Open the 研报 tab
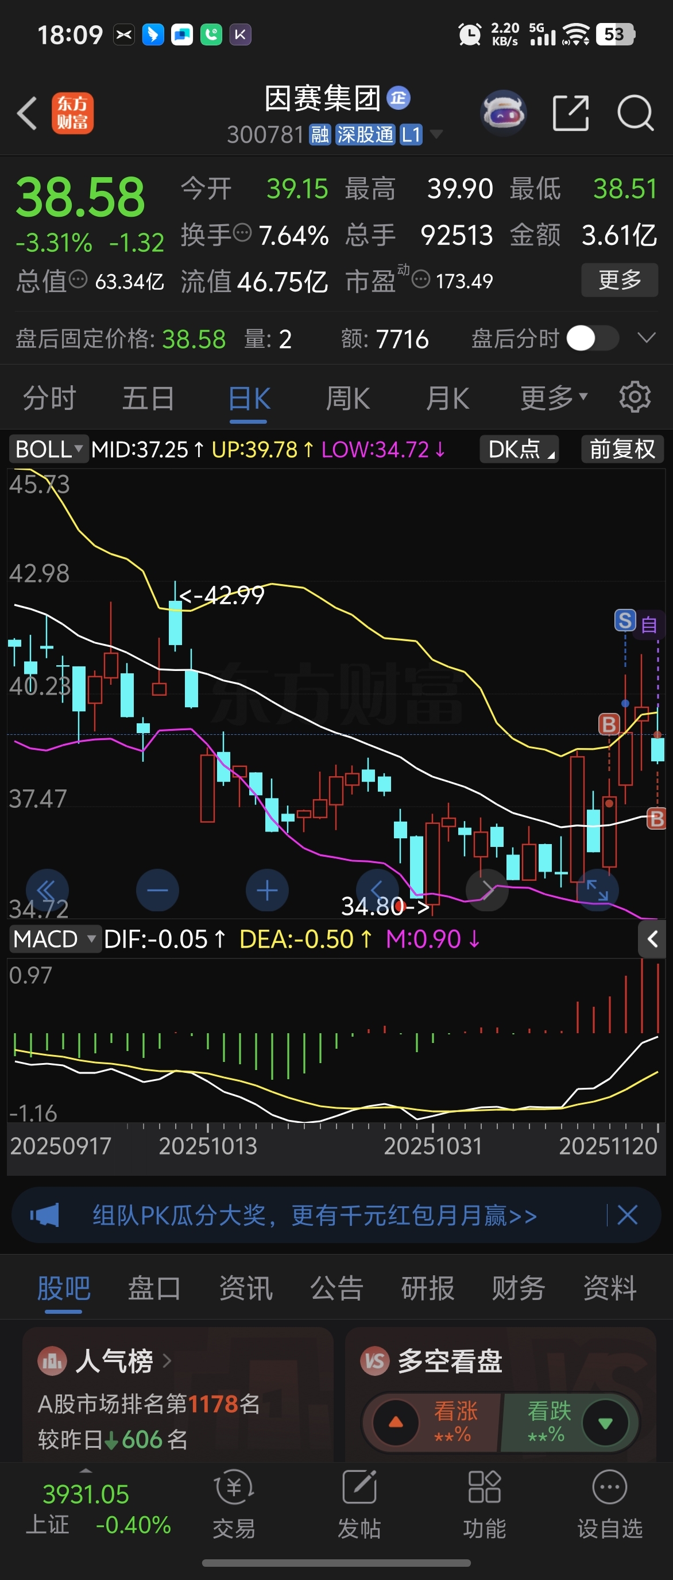 pyautogui.click(x=427, y=1288)
